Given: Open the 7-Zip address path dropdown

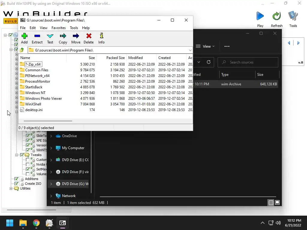Looking at the screenshot, I should pyautogui.click(x=190, y=50).
